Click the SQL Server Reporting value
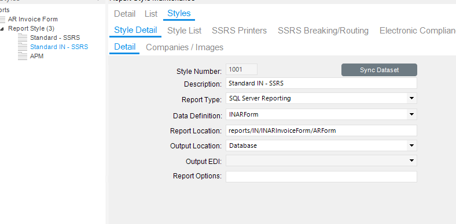The width and height of the screenshot is (456, 224). click(260, 98)
